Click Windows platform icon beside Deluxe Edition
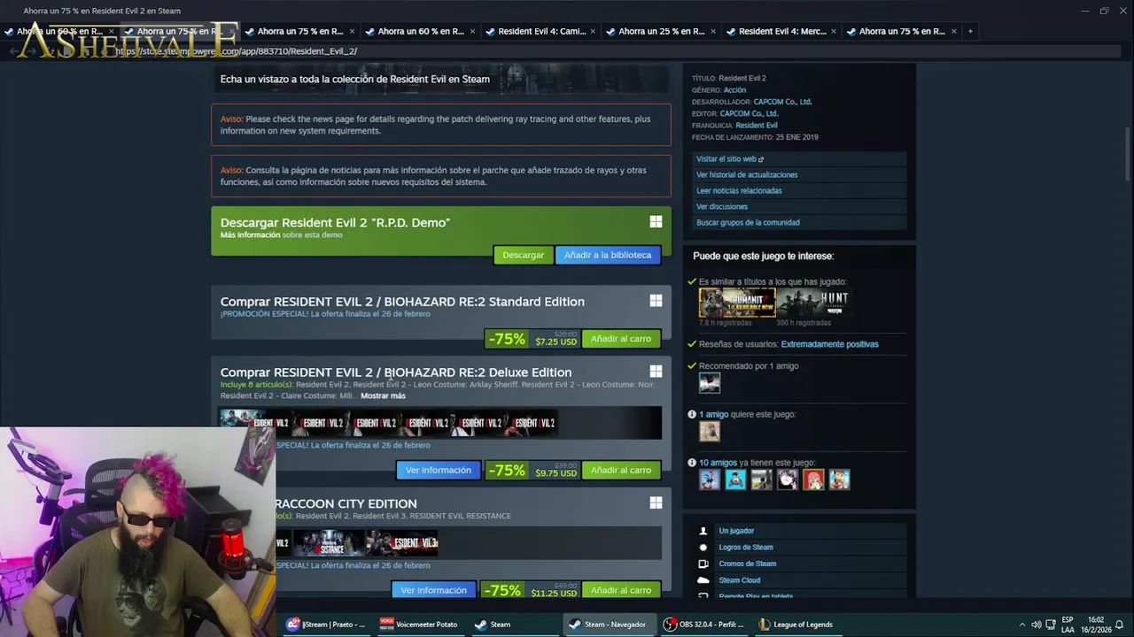 [656, 372]
